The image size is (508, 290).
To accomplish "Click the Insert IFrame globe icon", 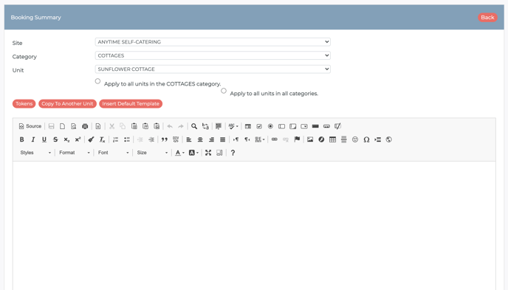I will (x=389, y=139).
